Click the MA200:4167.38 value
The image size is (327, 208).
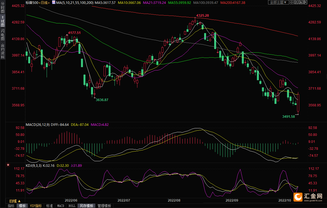pos(233,3)
